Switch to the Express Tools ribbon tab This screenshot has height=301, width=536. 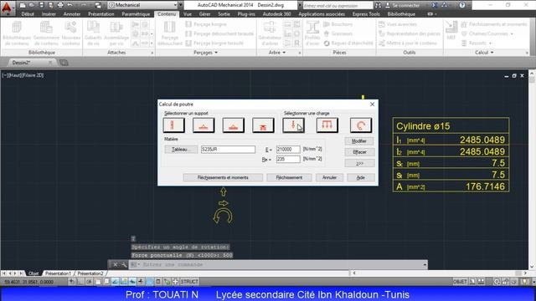[366, 14]
